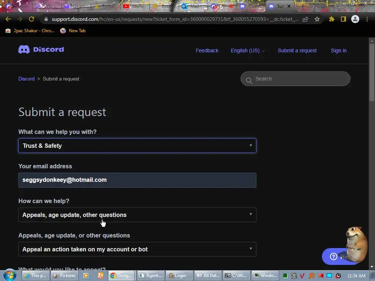Open the 2pac Shakur bookmark
Image resolution: width=375 pixels, height=281 pixels.
tap(30, 31)
